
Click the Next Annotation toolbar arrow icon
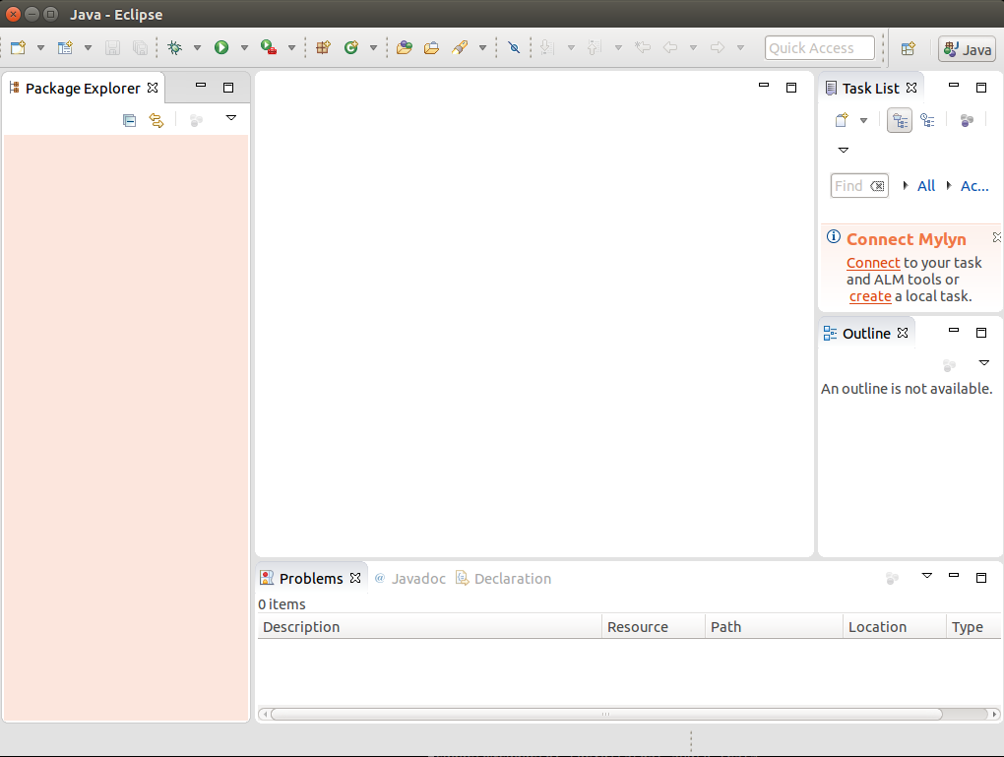tap(547, 47)
